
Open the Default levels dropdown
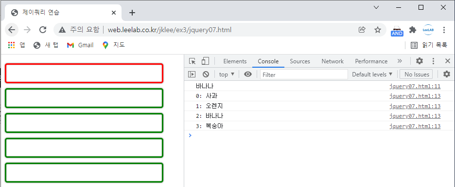[372, 75]
